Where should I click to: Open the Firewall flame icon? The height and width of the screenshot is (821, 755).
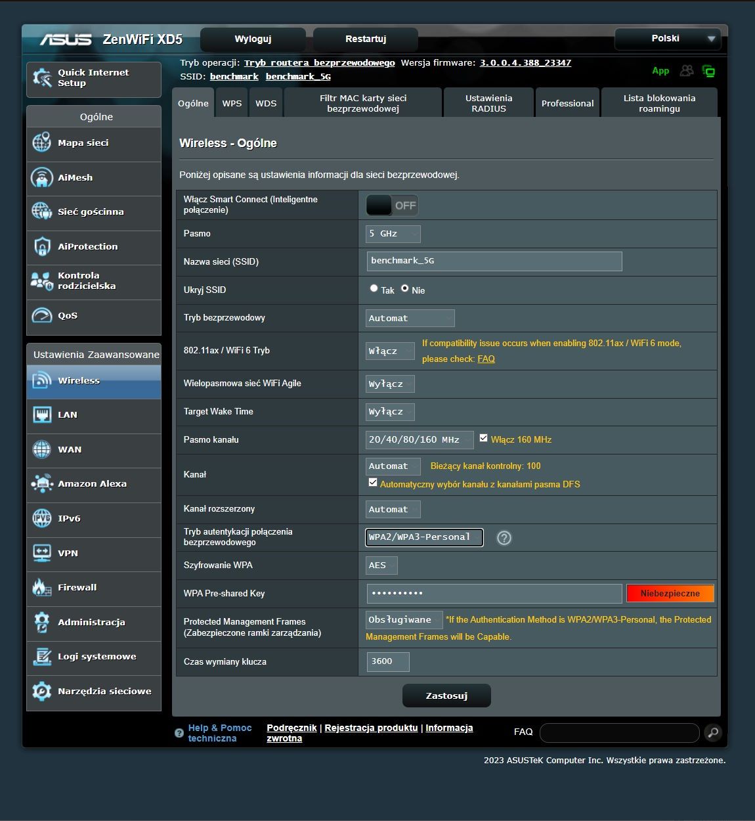point(42,587)
